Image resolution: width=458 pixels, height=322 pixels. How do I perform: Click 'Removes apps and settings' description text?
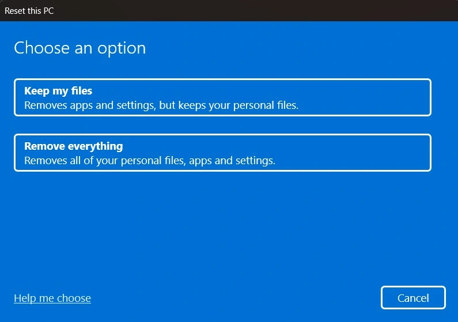161,105
